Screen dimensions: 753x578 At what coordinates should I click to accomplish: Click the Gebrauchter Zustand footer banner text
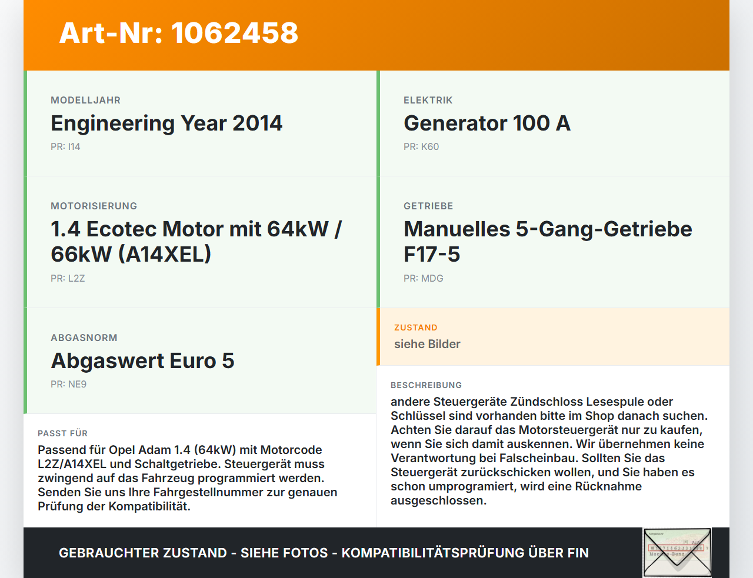324,553
